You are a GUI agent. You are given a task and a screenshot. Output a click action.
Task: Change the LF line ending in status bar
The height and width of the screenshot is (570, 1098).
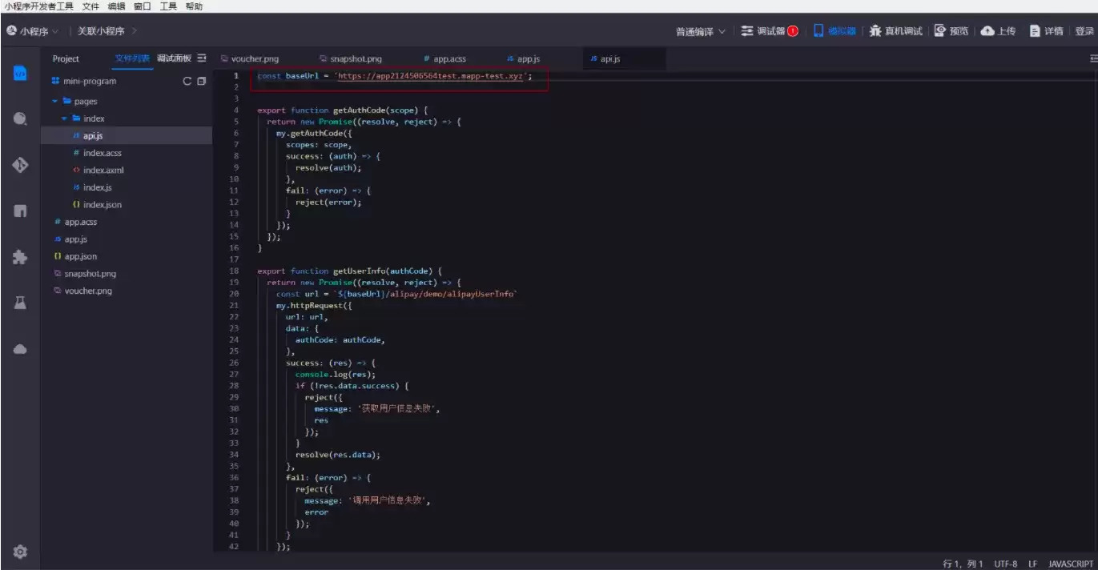pos(1032,564)
